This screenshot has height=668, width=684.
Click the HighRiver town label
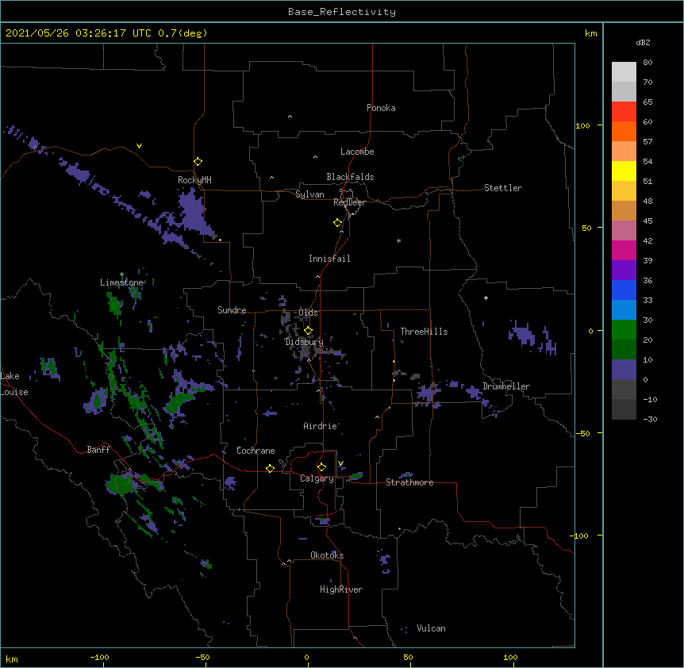pyautogui.click(x=341, y=589)
